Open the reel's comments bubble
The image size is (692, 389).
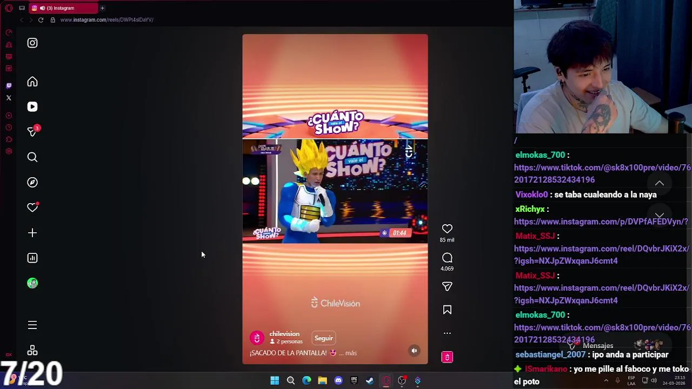tap(447, 258)
